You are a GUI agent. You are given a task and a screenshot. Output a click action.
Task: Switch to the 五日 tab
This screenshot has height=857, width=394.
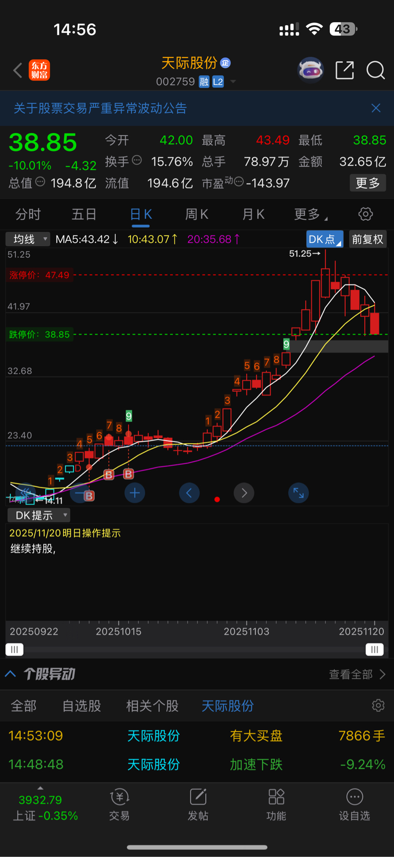pyautogui.click(x=84, y=214)
